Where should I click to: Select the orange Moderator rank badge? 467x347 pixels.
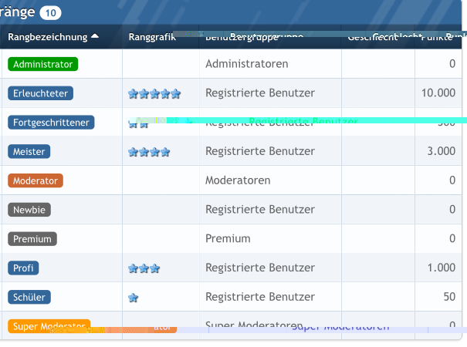(36, 180)
